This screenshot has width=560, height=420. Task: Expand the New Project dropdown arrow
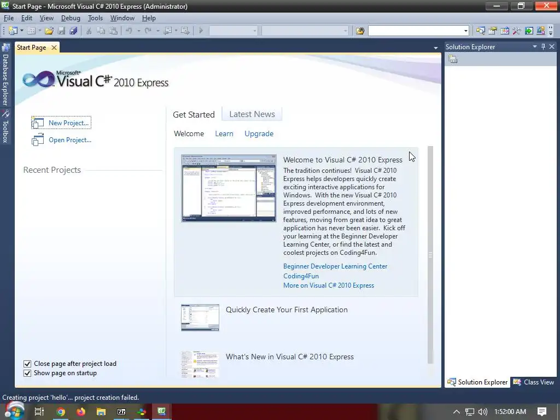coord(22,31)
